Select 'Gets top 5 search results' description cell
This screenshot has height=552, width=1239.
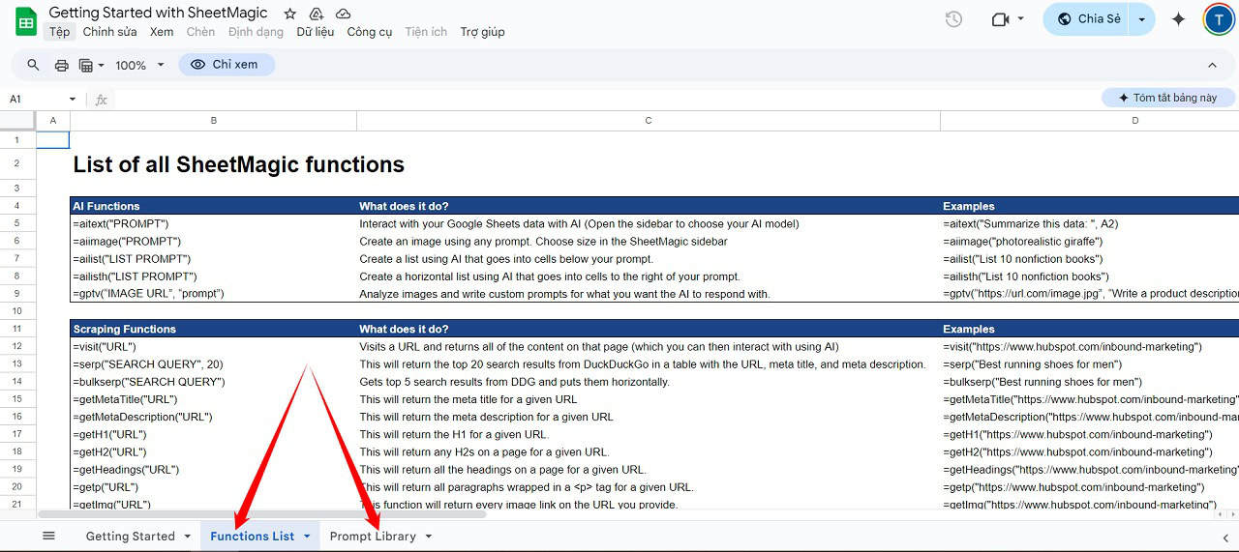648,382
